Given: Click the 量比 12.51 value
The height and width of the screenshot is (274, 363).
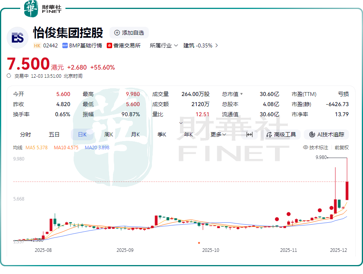Looking at the screenshot, I should [x=202, y=114].
